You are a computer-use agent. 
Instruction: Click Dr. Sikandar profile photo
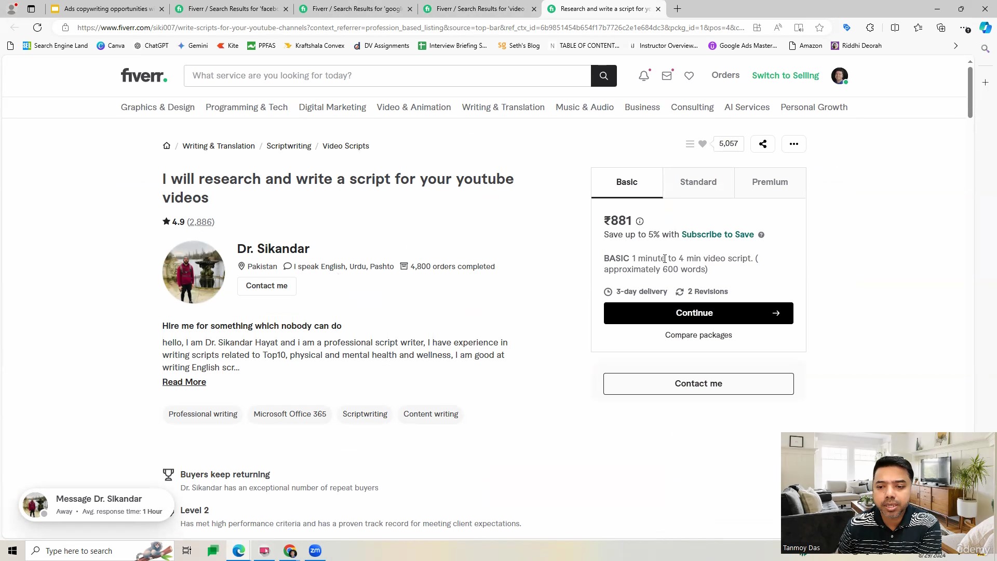click(x=194, y=272)
